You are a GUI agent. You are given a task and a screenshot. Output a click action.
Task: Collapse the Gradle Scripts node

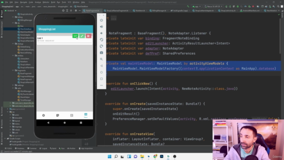pos(5,139)
